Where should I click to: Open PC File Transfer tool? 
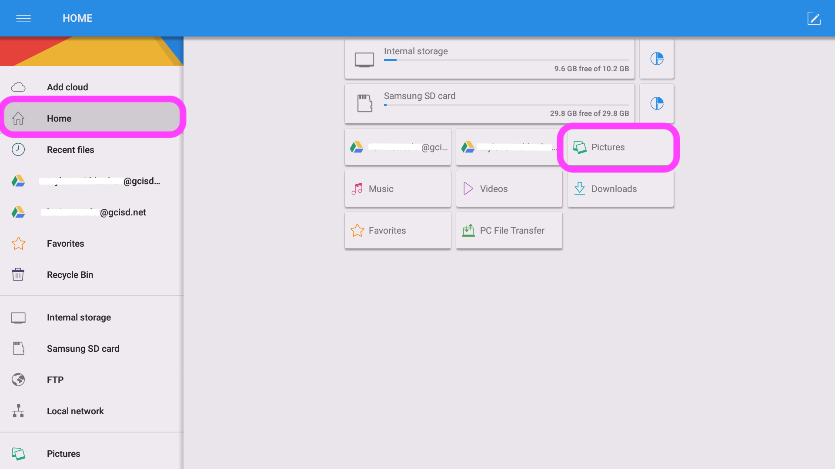509,230
